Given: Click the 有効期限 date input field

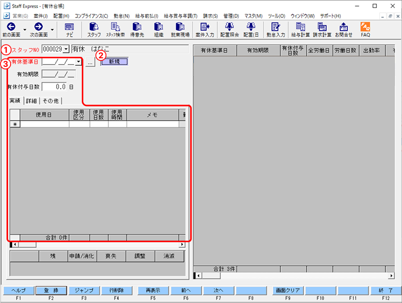Looking at the screenshot, I should click(x=59, y=74).
